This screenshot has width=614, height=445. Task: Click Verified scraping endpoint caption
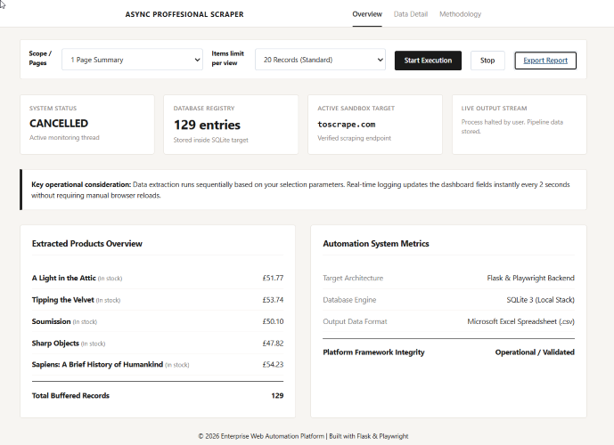[x=354, y=138]
